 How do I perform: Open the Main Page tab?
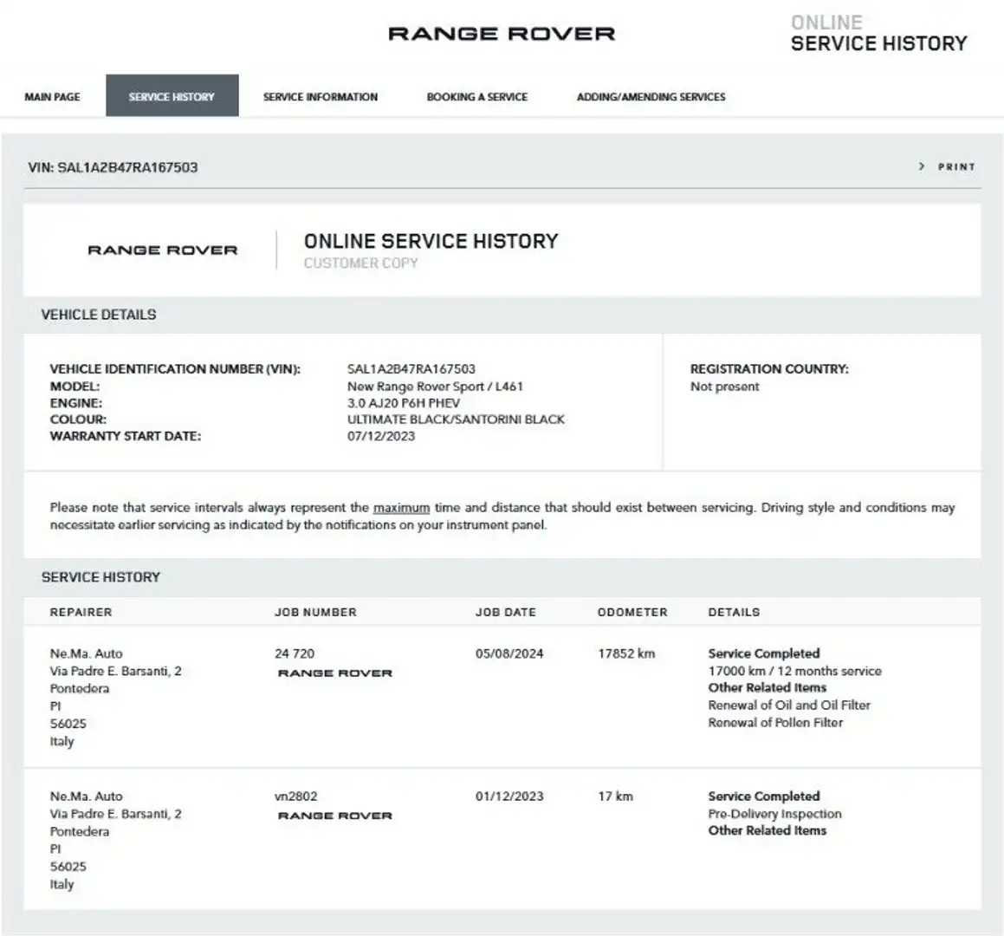(x=53, y=97)
